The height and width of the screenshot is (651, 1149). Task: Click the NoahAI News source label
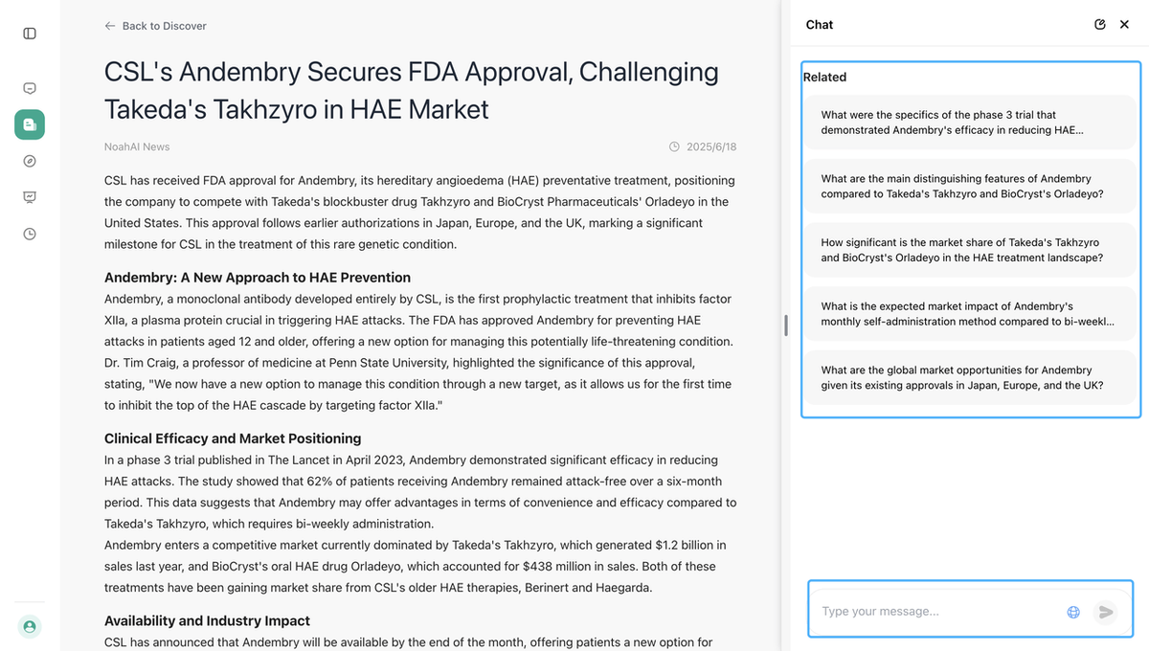(137, 146)
